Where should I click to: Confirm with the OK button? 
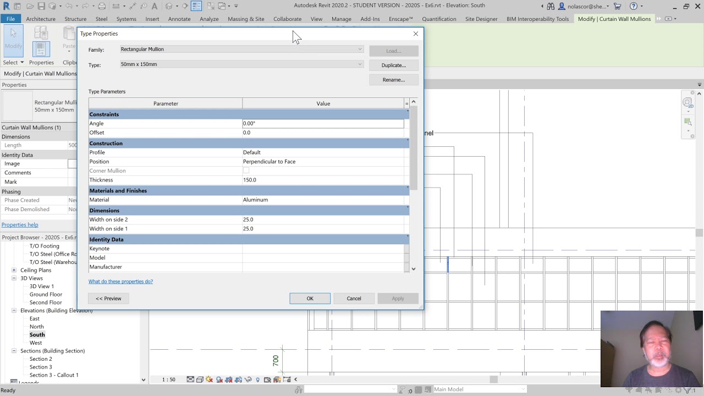coord(310,299)
